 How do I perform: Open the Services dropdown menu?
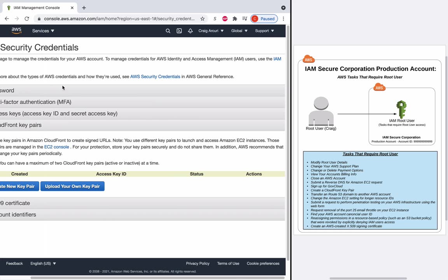43,31
